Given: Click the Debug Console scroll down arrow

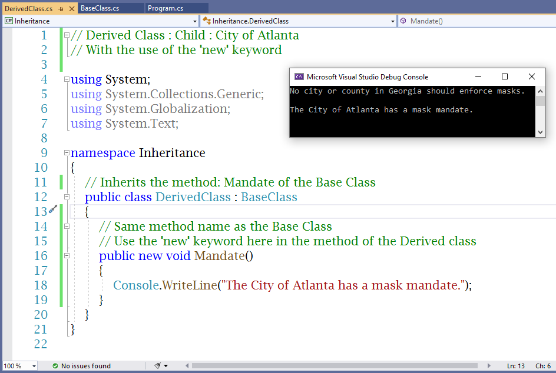Looking at the screenshot, I should tap(540, 132).
